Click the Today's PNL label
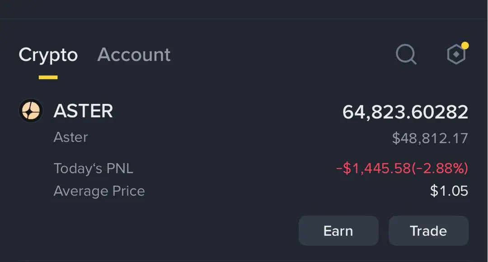 [93, 168]
